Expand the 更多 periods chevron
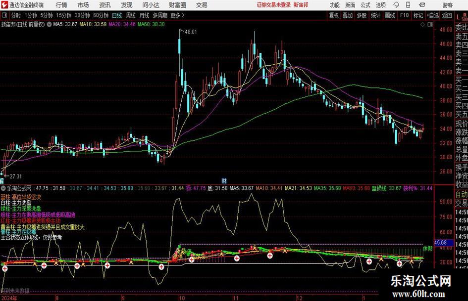 point(177,15)
